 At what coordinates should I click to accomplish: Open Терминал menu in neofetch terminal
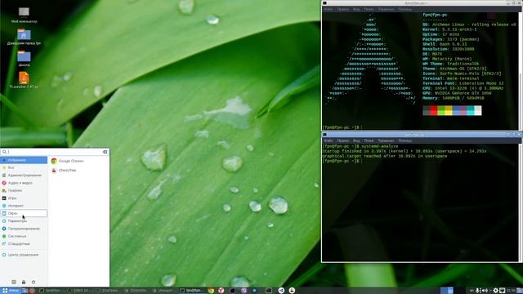tap(386, 9)
